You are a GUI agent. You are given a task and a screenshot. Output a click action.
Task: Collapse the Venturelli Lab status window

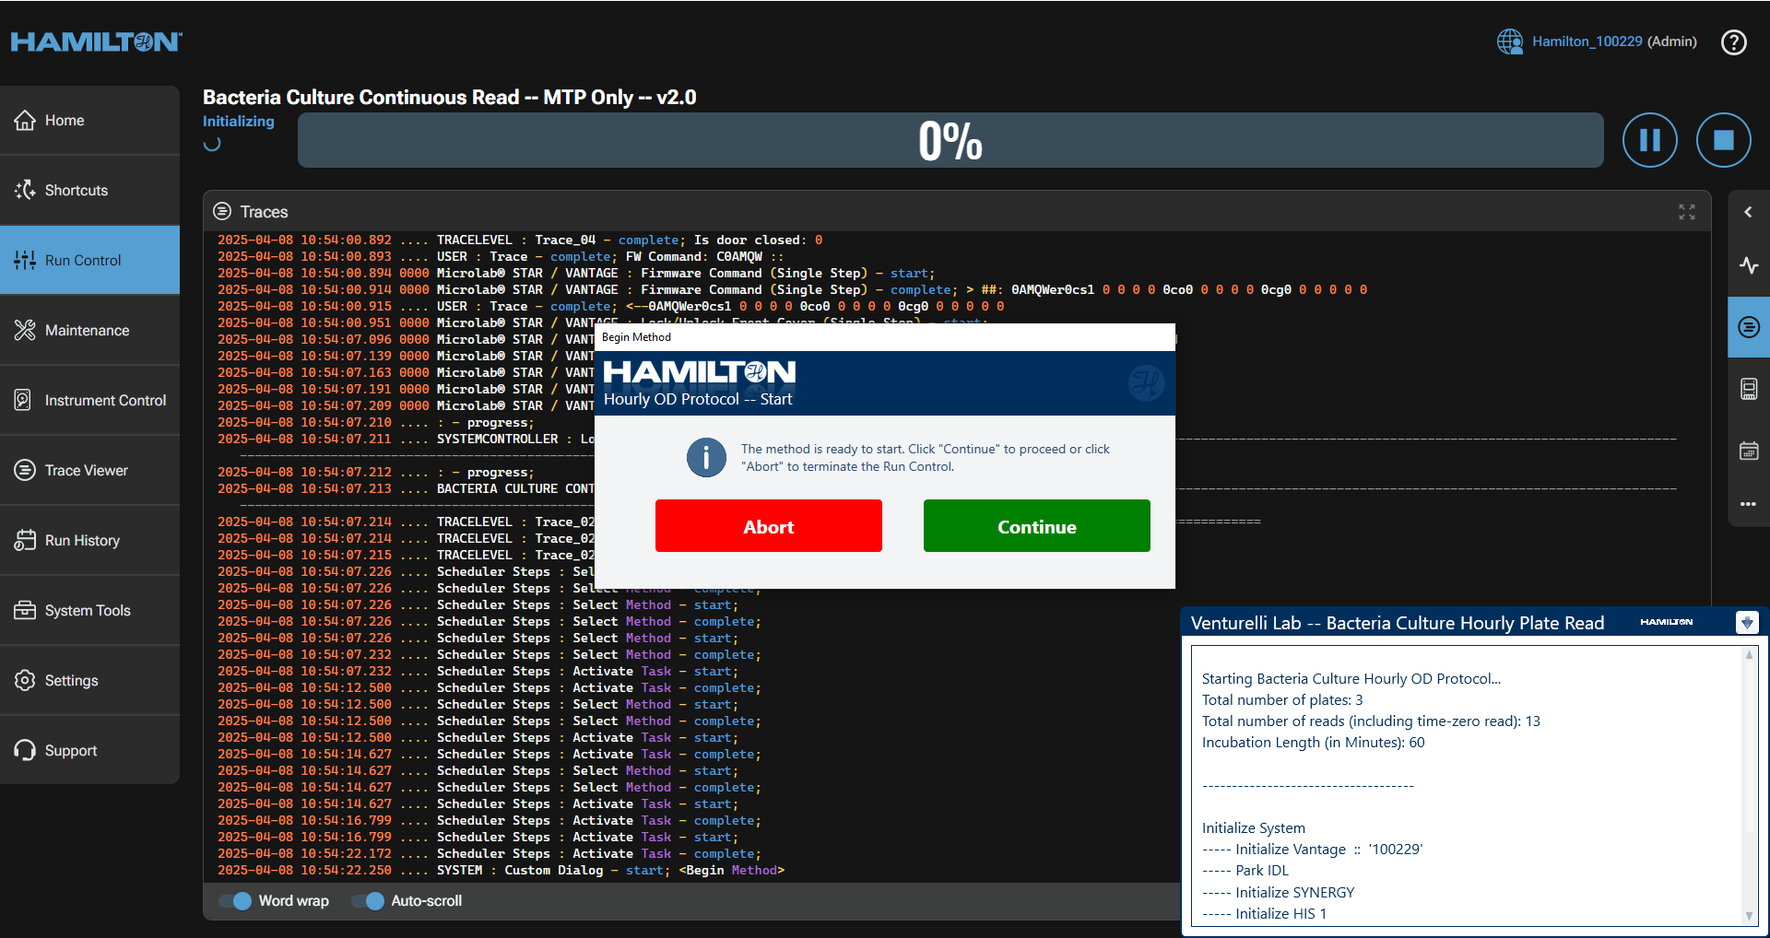tap(1746, 623)
